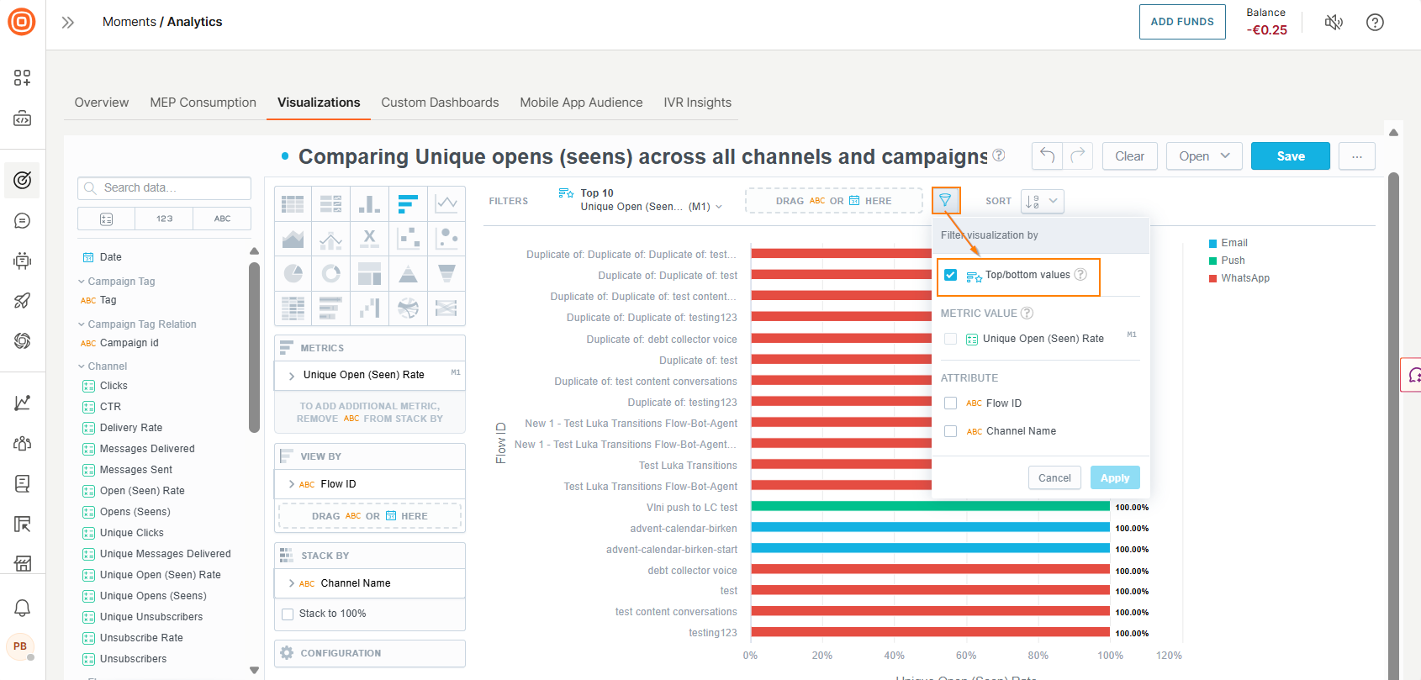Choose the donut chart visualization
Image resolution: width=1421 pixels, height=680 pixels.
point(331,273)
